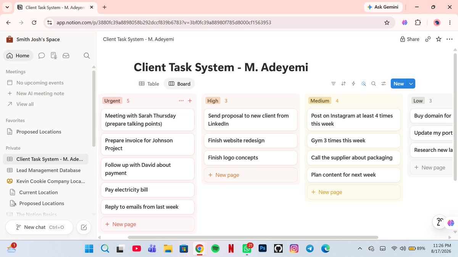Click the red Urgent column tag
The height and width of the screenshot is (257, 458).
pos(112,101)
